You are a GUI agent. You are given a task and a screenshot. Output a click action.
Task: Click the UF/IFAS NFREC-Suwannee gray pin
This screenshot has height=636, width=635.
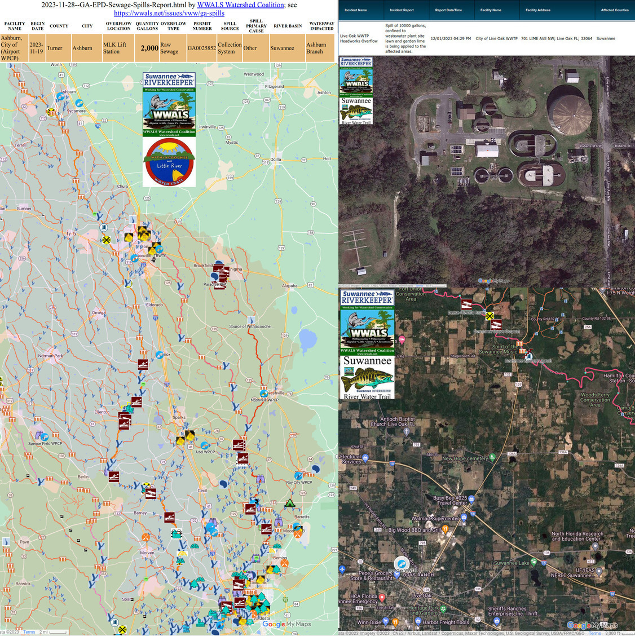click(x=598, y=571)
